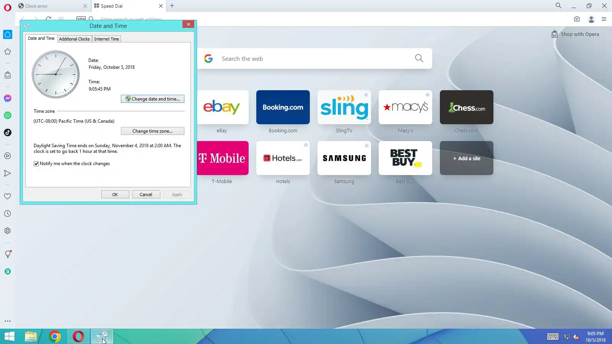Open the SlingTV speed dial tile
612x344 pixels.
coord(344,107)
